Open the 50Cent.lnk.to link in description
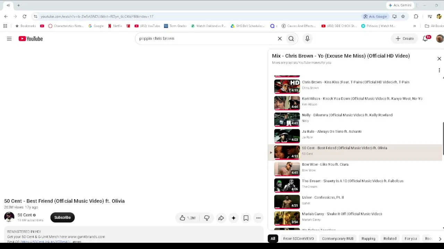 click(45, 242)
